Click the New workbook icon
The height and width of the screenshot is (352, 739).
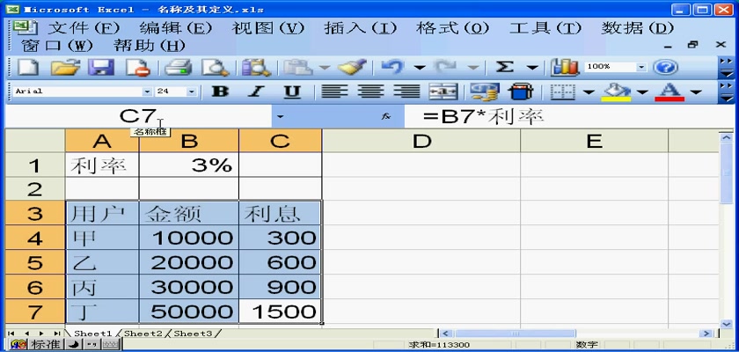point(27,67)
